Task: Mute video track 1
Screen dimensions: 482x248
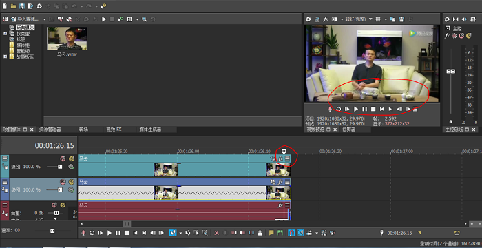Action: click(63, 158)
